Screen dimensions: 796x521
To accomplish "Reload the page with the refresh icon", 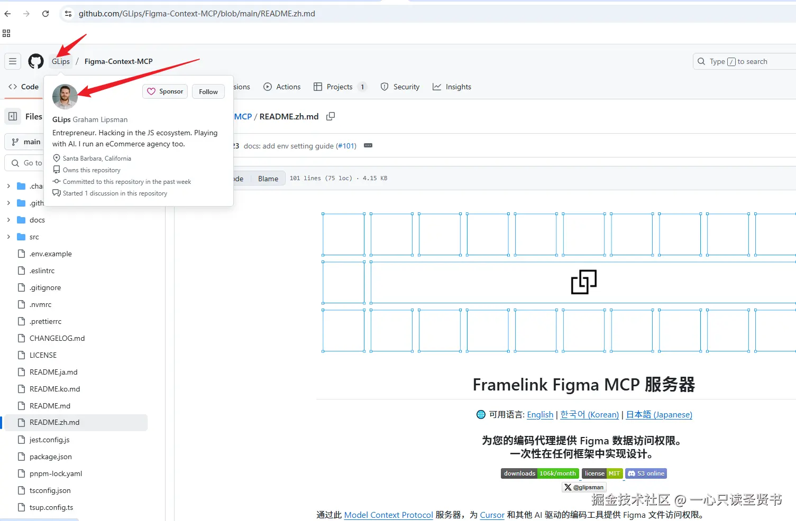I will [x=45, y=14].
